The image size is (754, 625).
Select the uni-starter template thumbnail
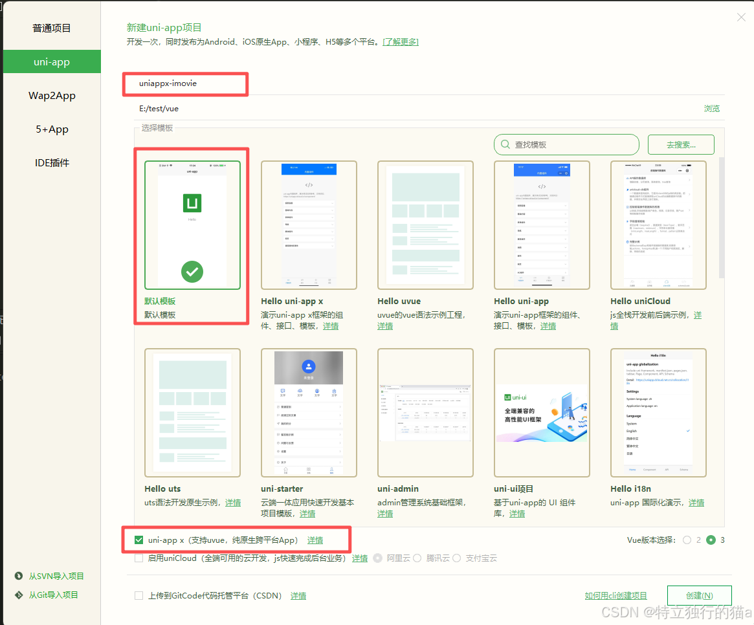click(309, 413)
